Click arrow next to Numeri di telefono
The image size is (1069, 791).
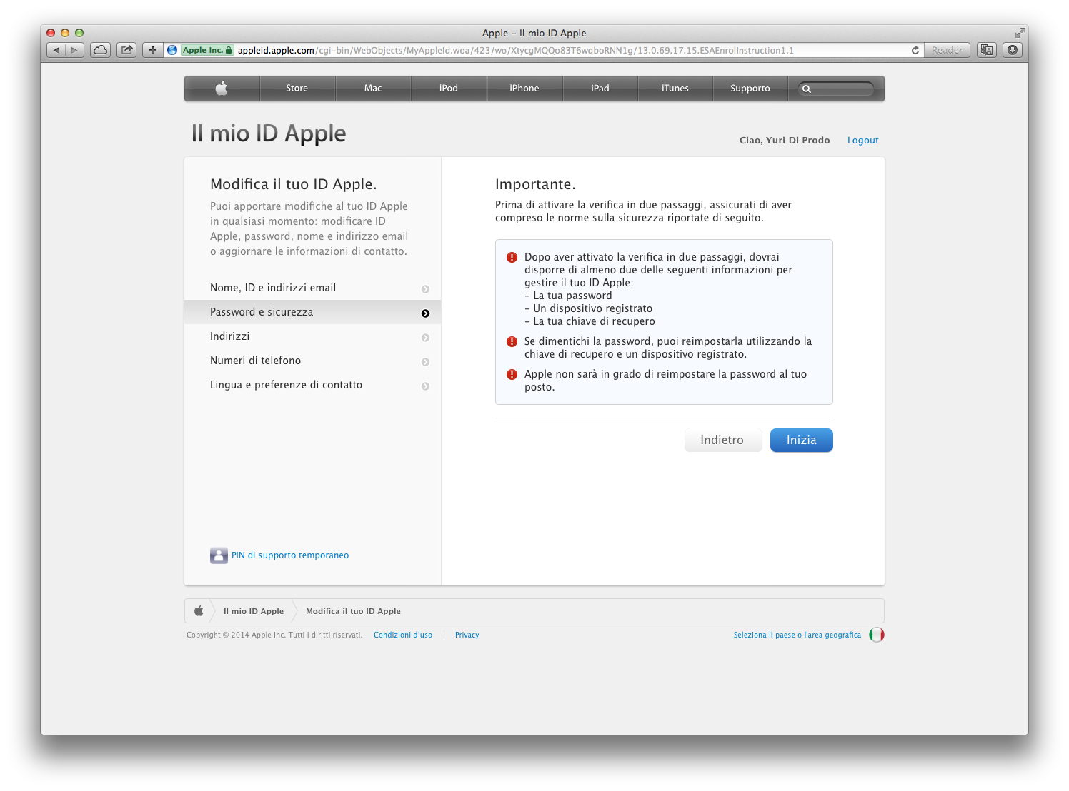click(426, 362)
